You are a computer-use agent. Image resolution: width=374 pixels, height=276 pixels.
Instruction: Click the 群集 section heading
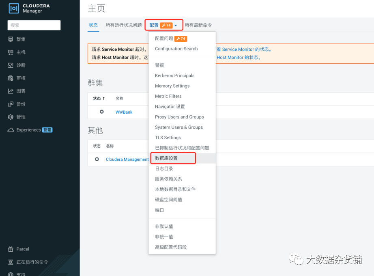click(95, 83)
